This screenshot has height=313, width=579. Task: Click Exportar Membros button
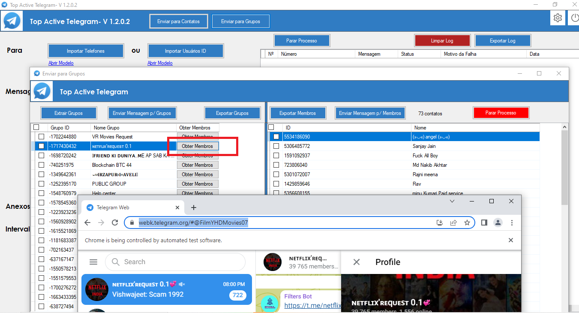297,113
